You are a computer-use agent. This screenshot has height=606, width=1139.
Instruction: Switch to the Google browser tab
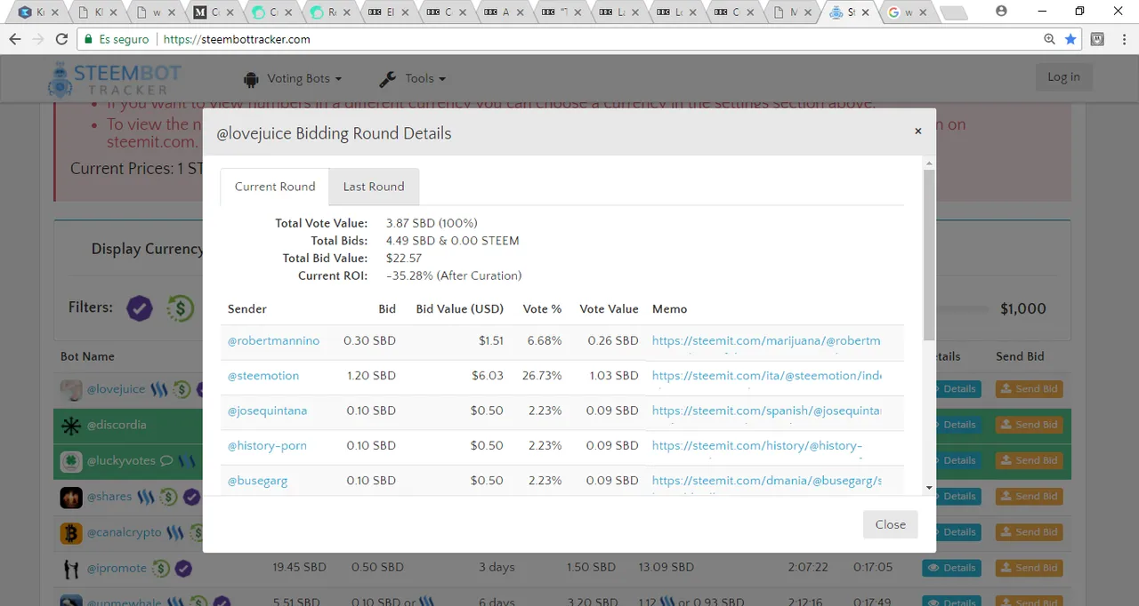tap(907, 12)
